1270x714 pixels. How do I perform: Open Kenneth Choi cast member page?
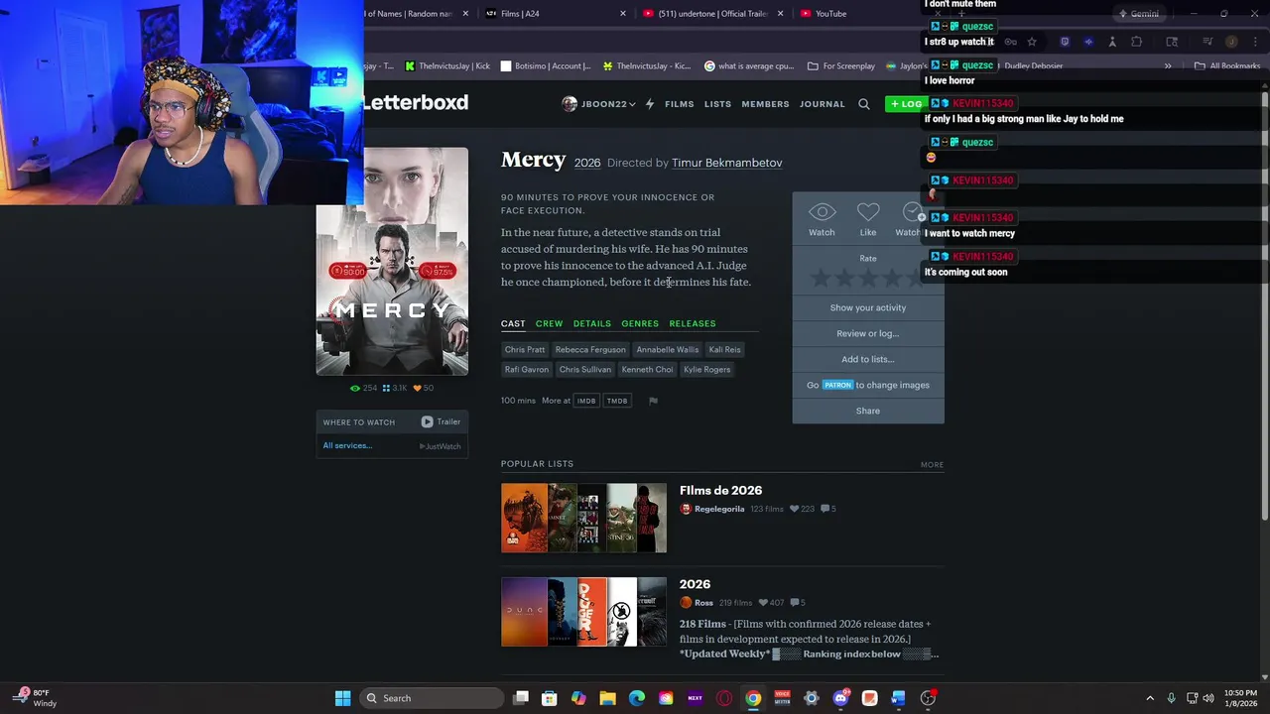point(647,369)
